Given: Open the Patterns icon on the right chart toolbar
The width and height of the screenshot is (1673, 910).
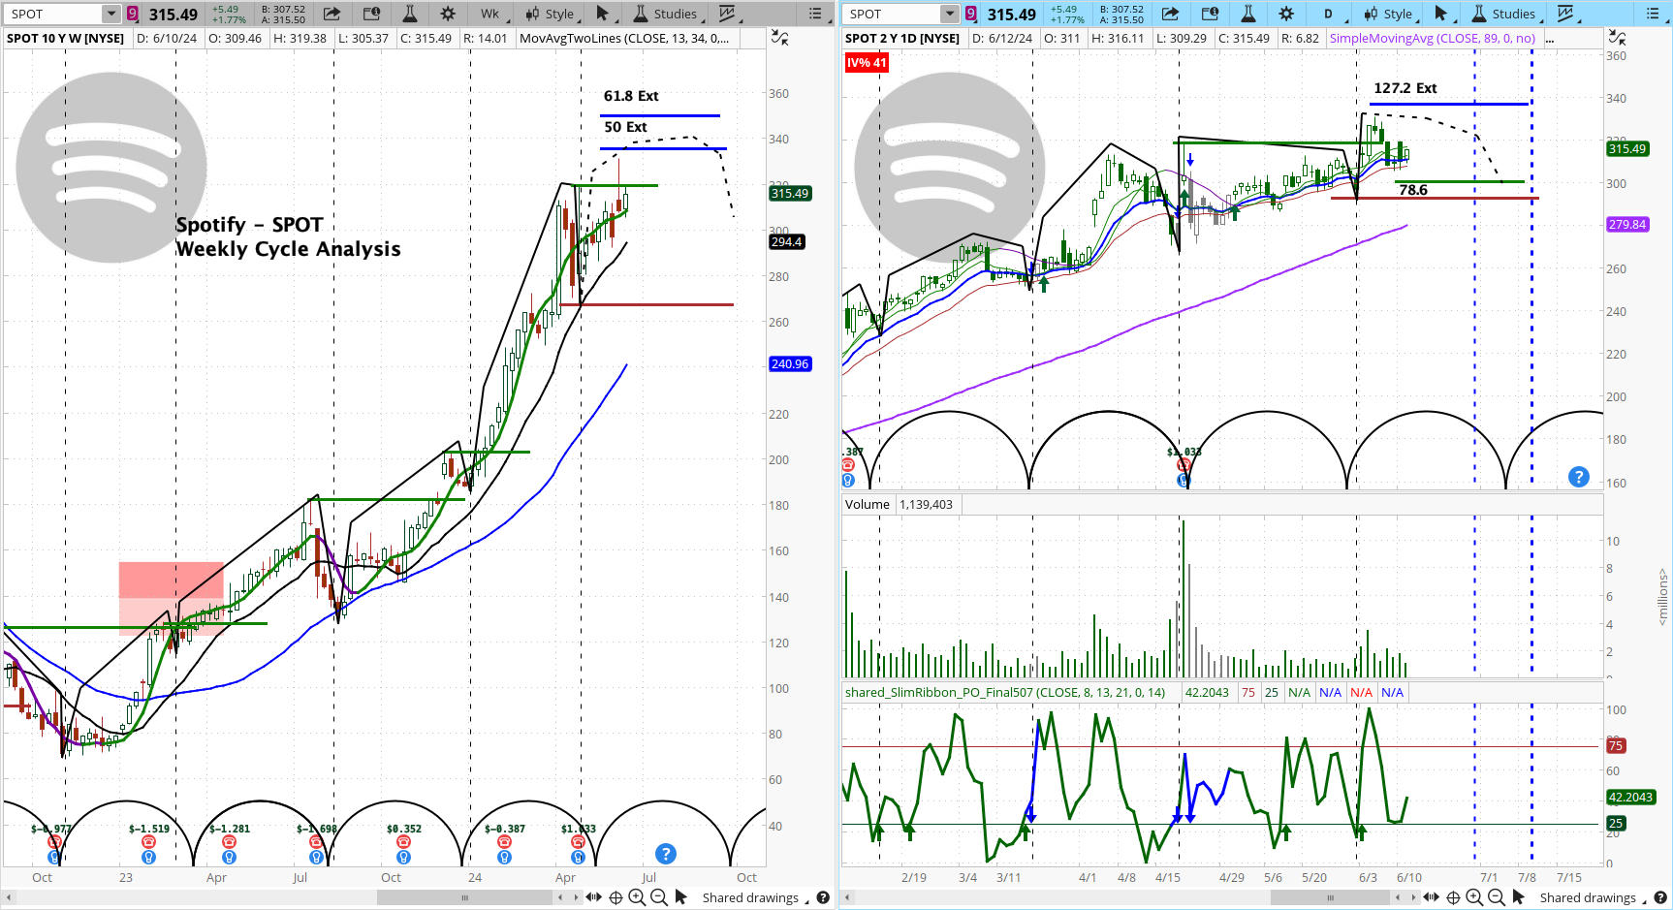Looking at the screenshot, I should coord(1566,14).
